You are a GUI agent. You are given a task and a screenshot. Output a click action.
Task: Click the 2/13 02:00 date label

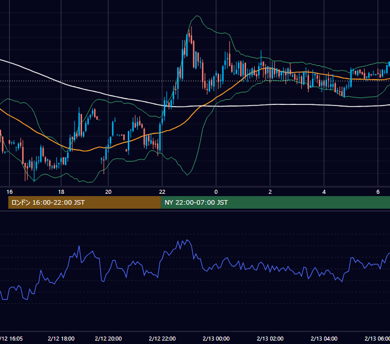270,338
